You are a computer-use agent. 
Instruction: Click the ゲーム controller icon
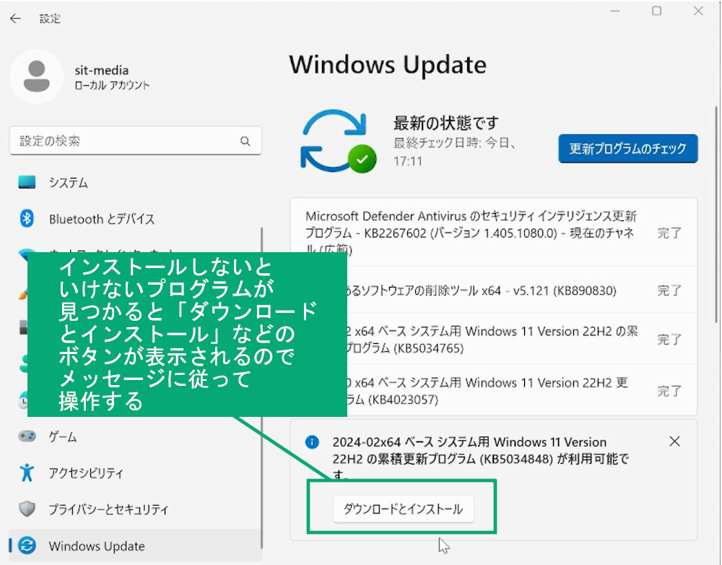[27, 436]
